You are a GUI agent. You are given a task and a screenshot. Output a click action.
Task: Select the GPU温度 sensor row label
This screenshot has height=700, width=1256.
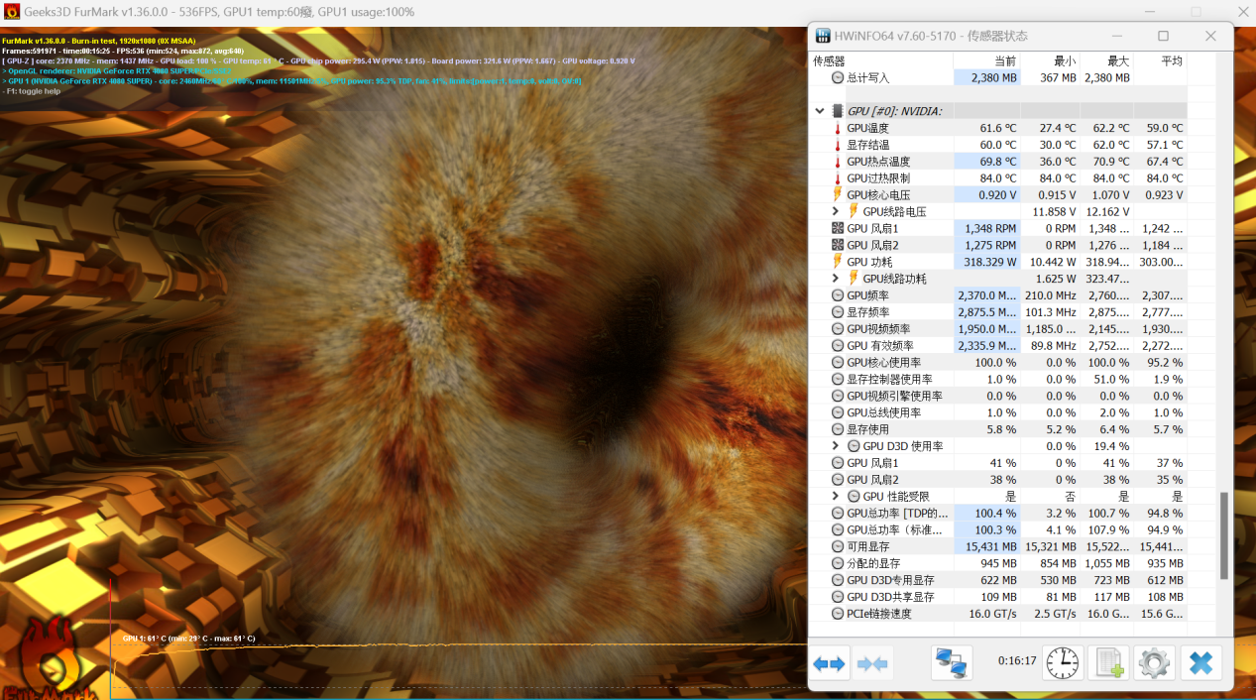click(867, 128)
